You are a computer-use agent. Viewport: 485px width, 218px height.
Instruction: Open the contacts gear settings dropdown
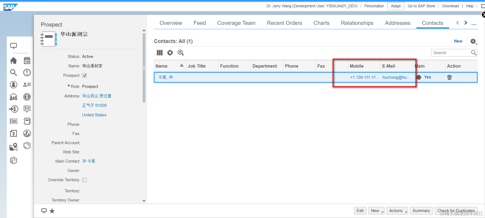click(473, 41)
